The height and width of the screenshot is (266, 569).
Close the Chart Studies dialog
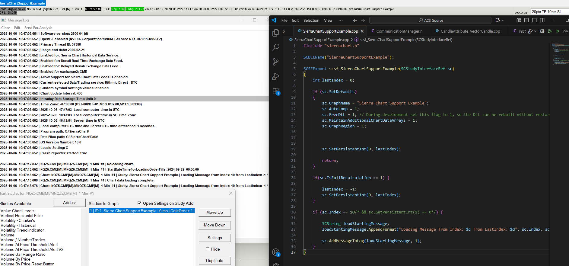231,193
